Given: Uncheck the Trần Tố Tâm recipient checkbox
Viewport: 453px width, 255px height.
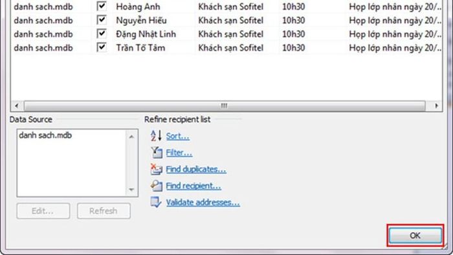Looking at the screenshot, I should [x=102, y=47].
